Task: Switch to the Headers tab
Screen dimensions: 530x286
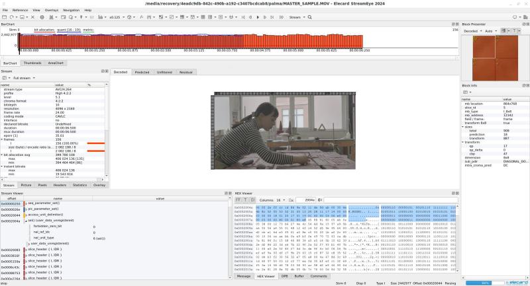Action: click(x=60, y=186)
